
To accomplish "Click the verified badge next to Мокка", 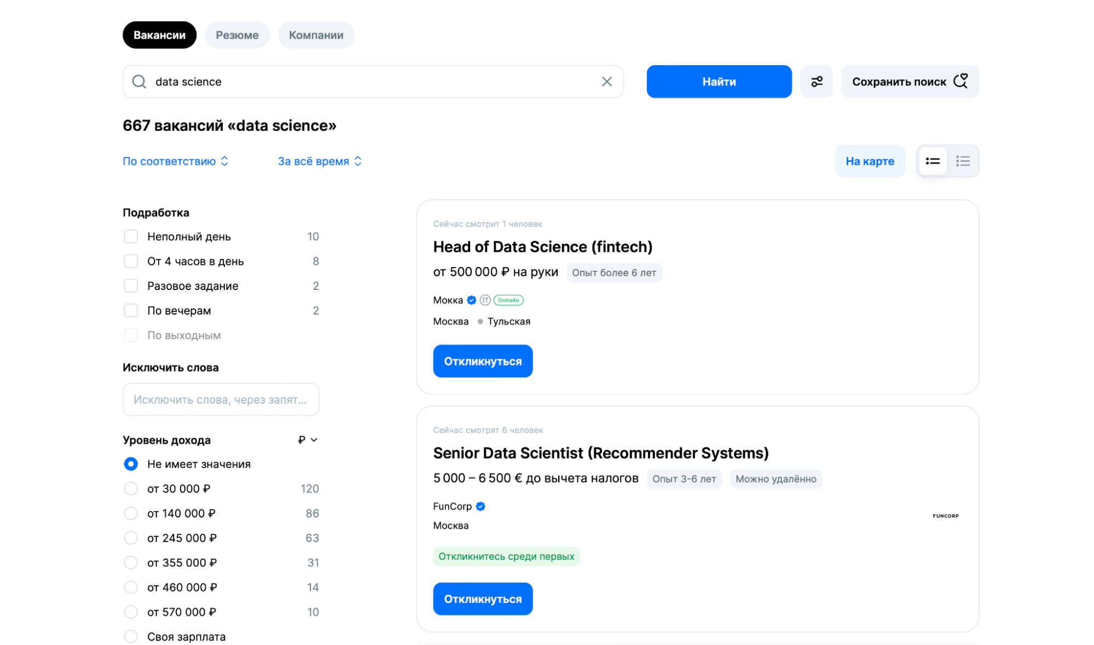I will tap(471, 300).
